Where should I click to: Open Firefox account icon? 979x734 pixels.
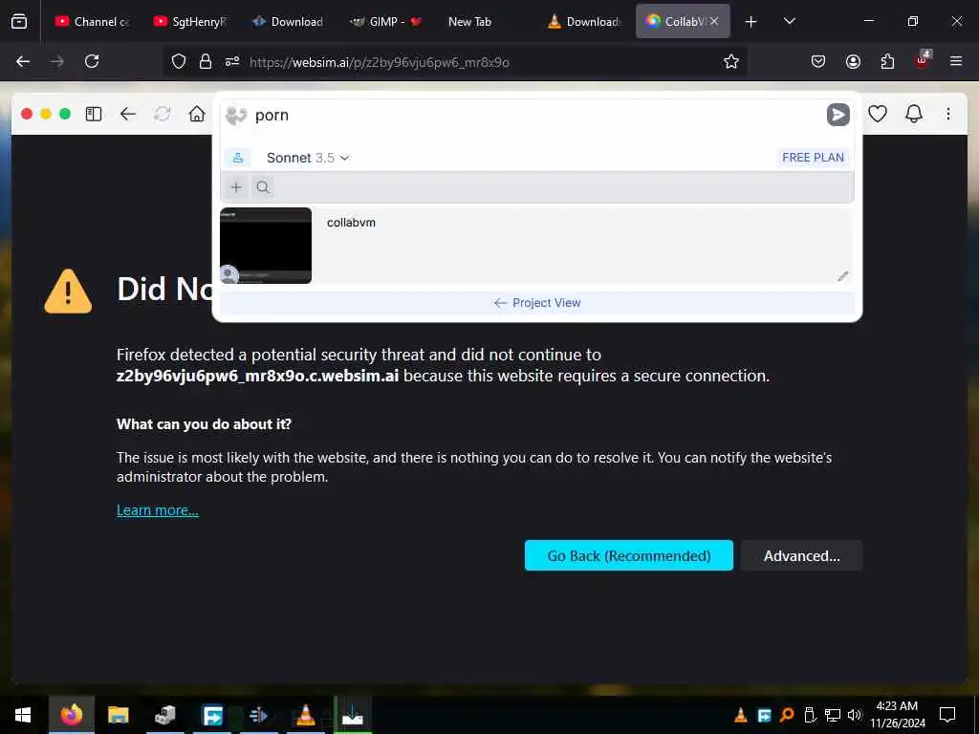point(853,61)
